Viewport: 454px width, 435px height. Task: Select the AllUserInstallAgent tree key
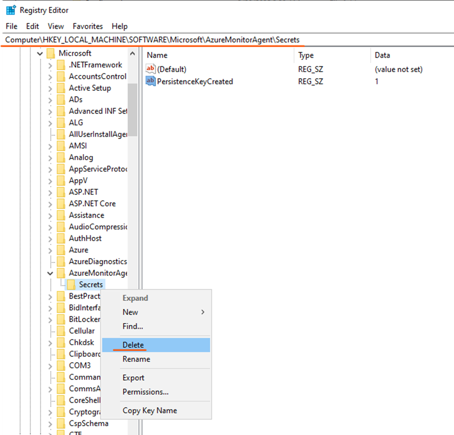coord(98,134)
